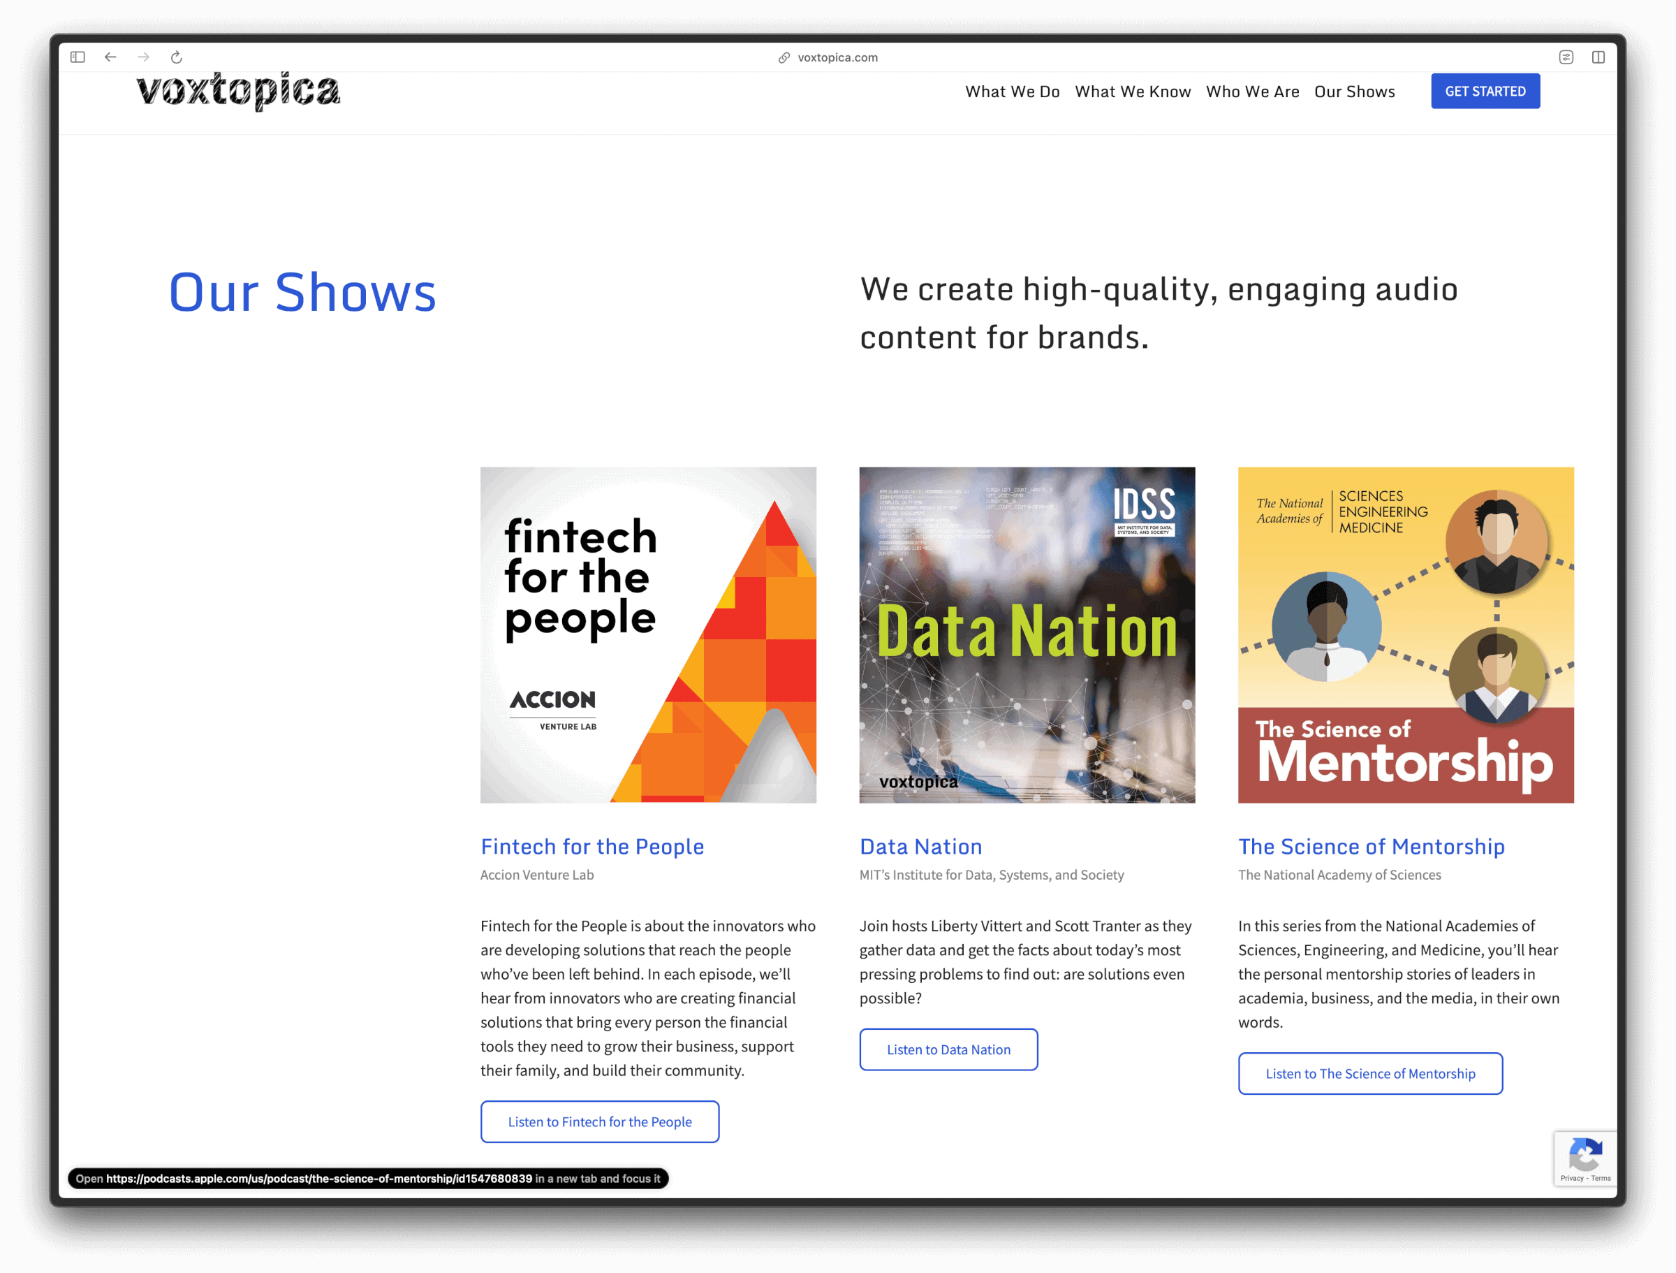Click Listen to Data Nation button
1676x1273 pixels.
tap(948, 1049)
